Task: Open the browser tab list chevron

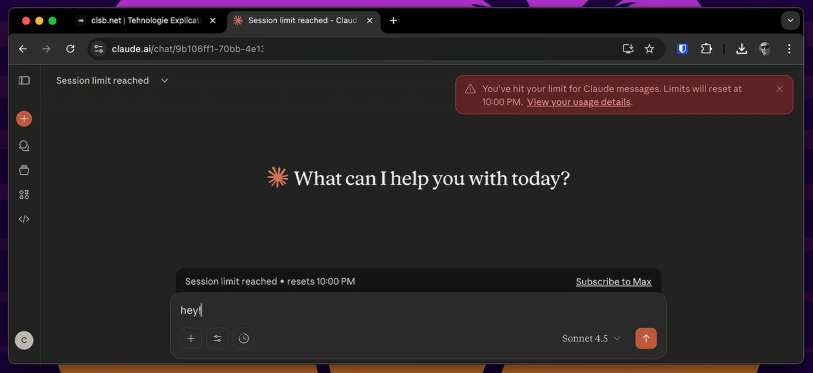Action: pyautogui.click(x=790, y=20)
